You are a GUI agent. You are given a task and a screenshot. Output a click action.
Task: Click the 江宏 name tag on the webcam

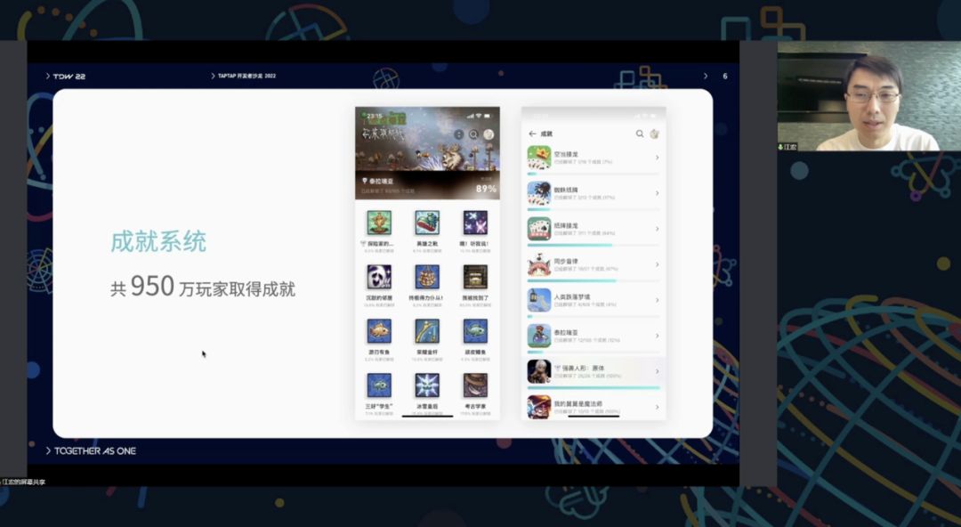tap(787, 147)
